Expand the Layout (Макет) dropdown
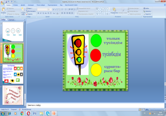Screen dimensions: 166x116 [29, 8]
